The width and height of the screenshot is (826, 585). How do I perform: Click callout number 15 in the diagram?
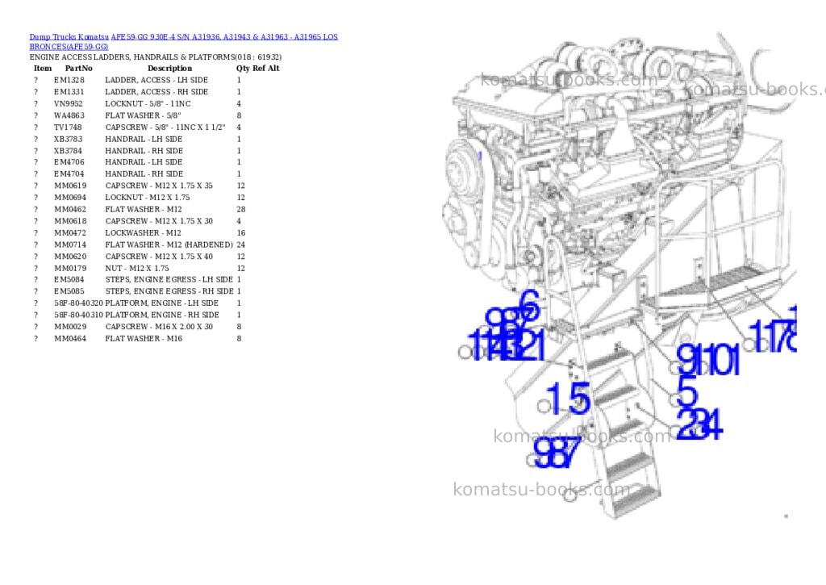[x=569, y=399]
